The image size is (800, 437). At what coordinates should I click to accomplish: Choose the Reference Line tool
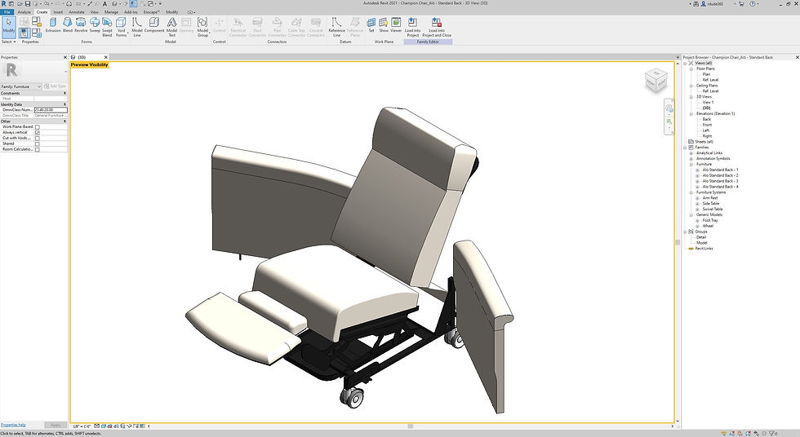pos(336,27)
